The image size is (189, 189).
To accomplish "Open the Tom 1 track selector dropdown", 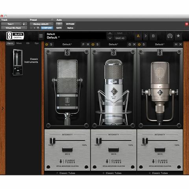I will click(11, 24).
